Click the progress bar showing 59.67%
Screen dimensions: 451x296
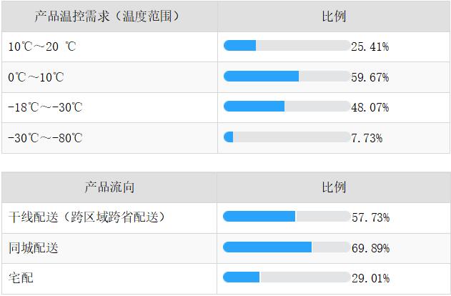(x=287, y=77)
